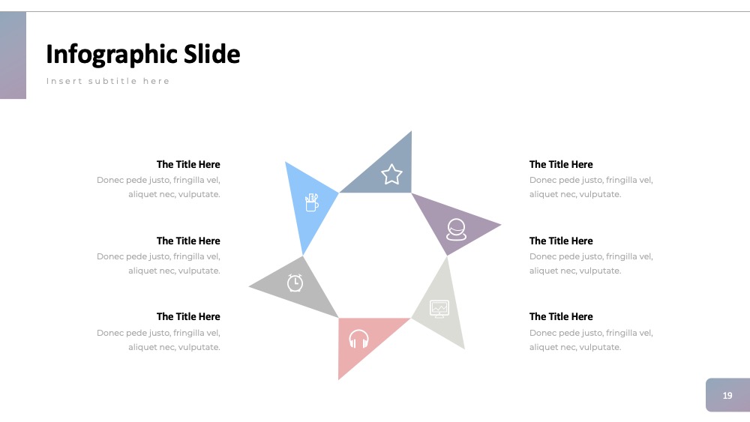Image resolution: width=750 pixels, height=422 pixels.
Task: Select the middle-left 'The Title Here' heading
Action: tap(188, 241)
